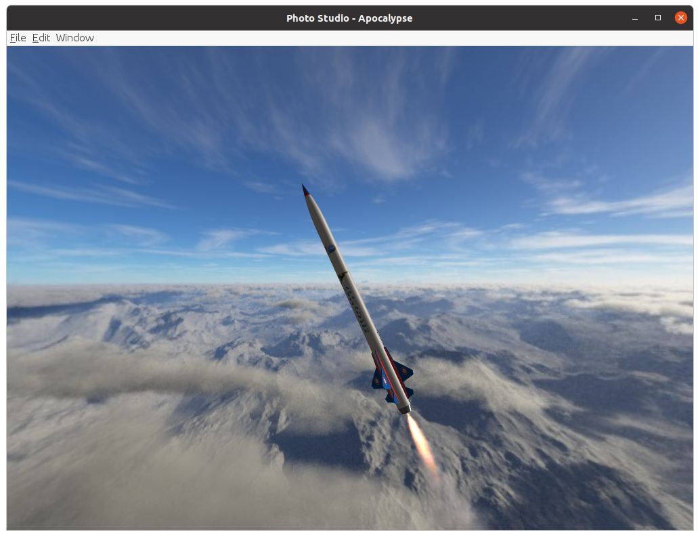The image size is (700, 537).
Task: Click the Photo Studio title bar
Action: (350, 18)
